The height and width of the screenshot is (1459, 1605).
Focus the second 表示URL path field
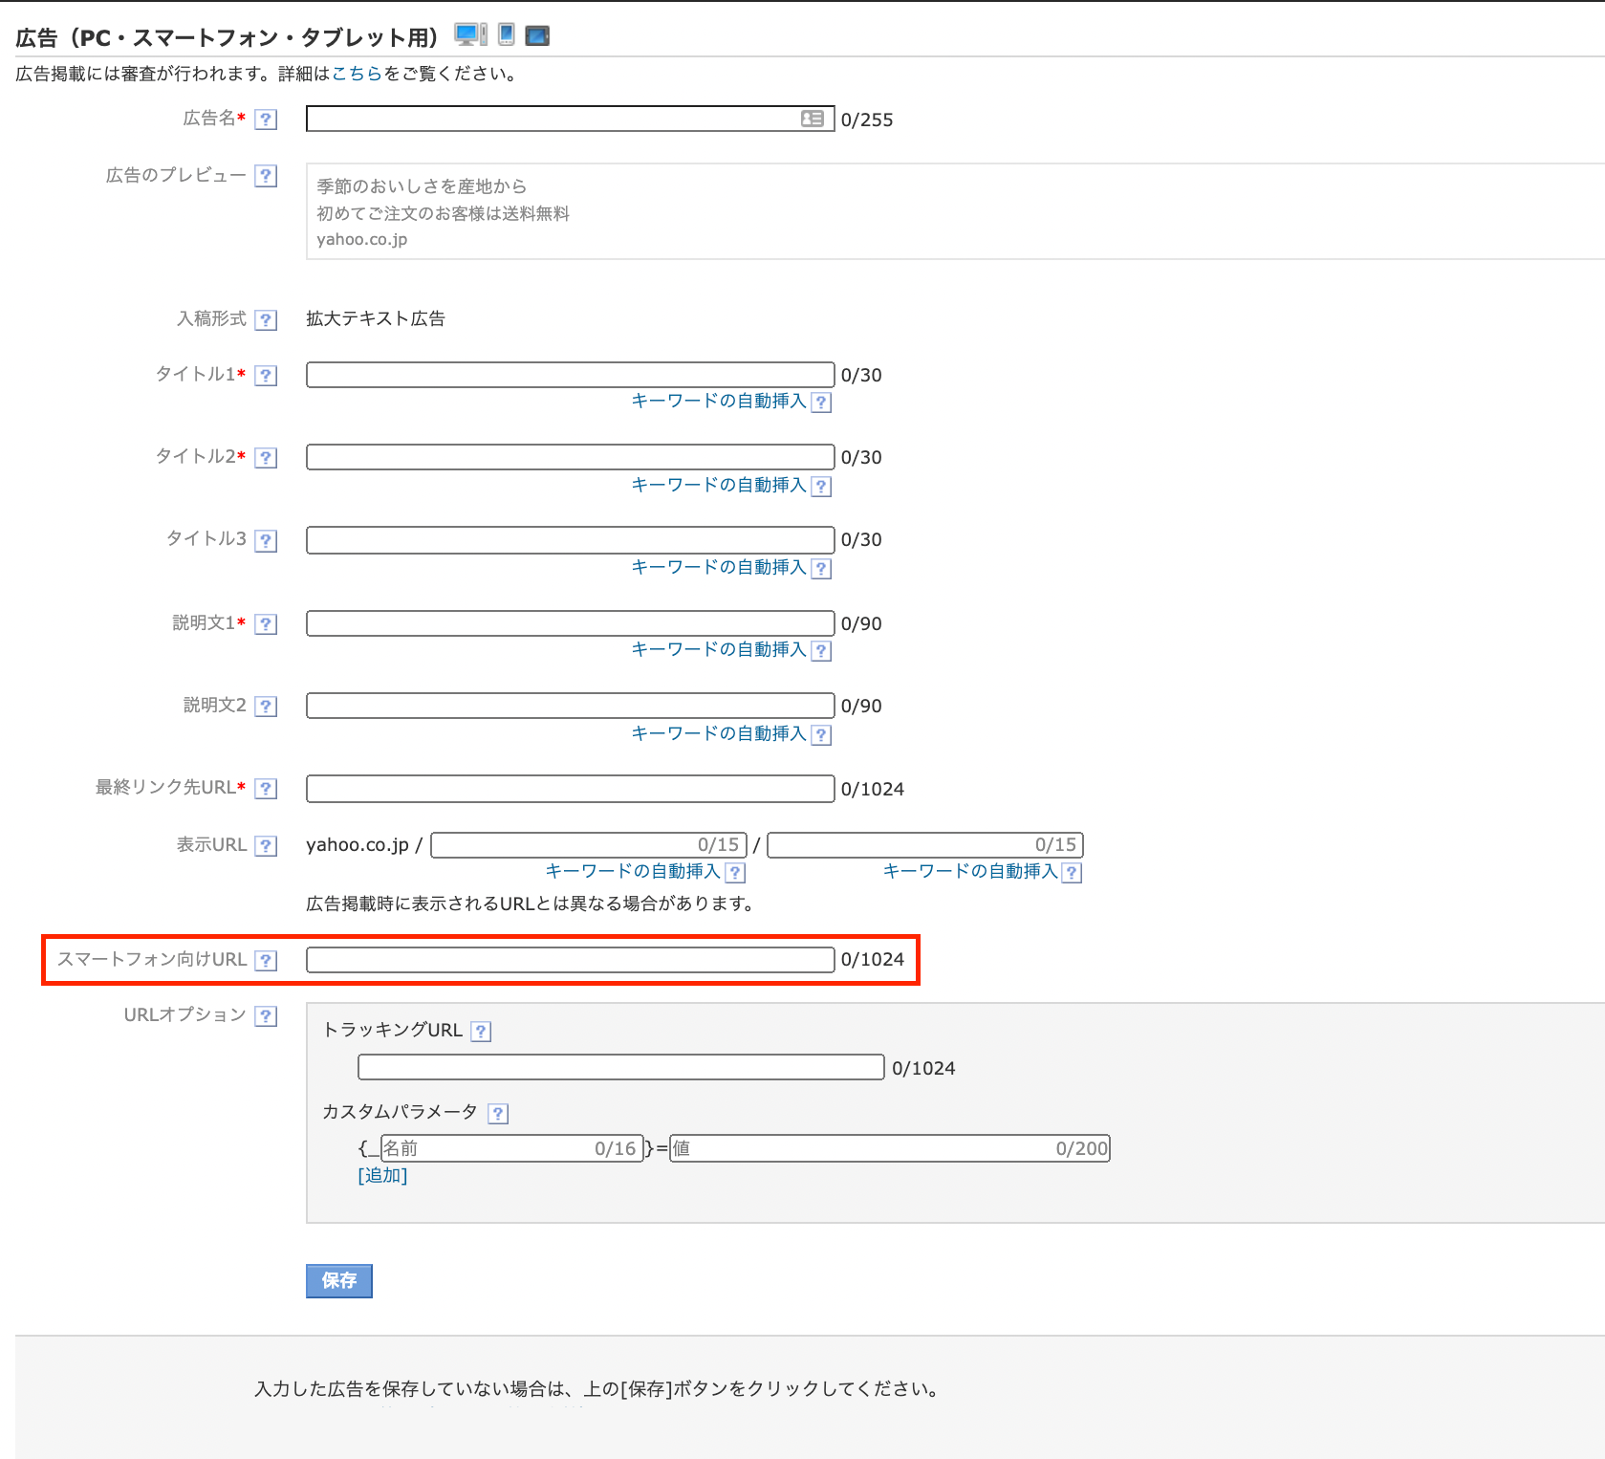925,845
